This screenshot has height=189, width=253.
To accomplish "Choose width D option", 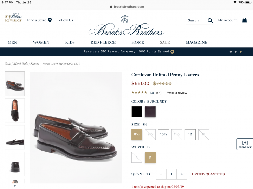I will point(150,157).
